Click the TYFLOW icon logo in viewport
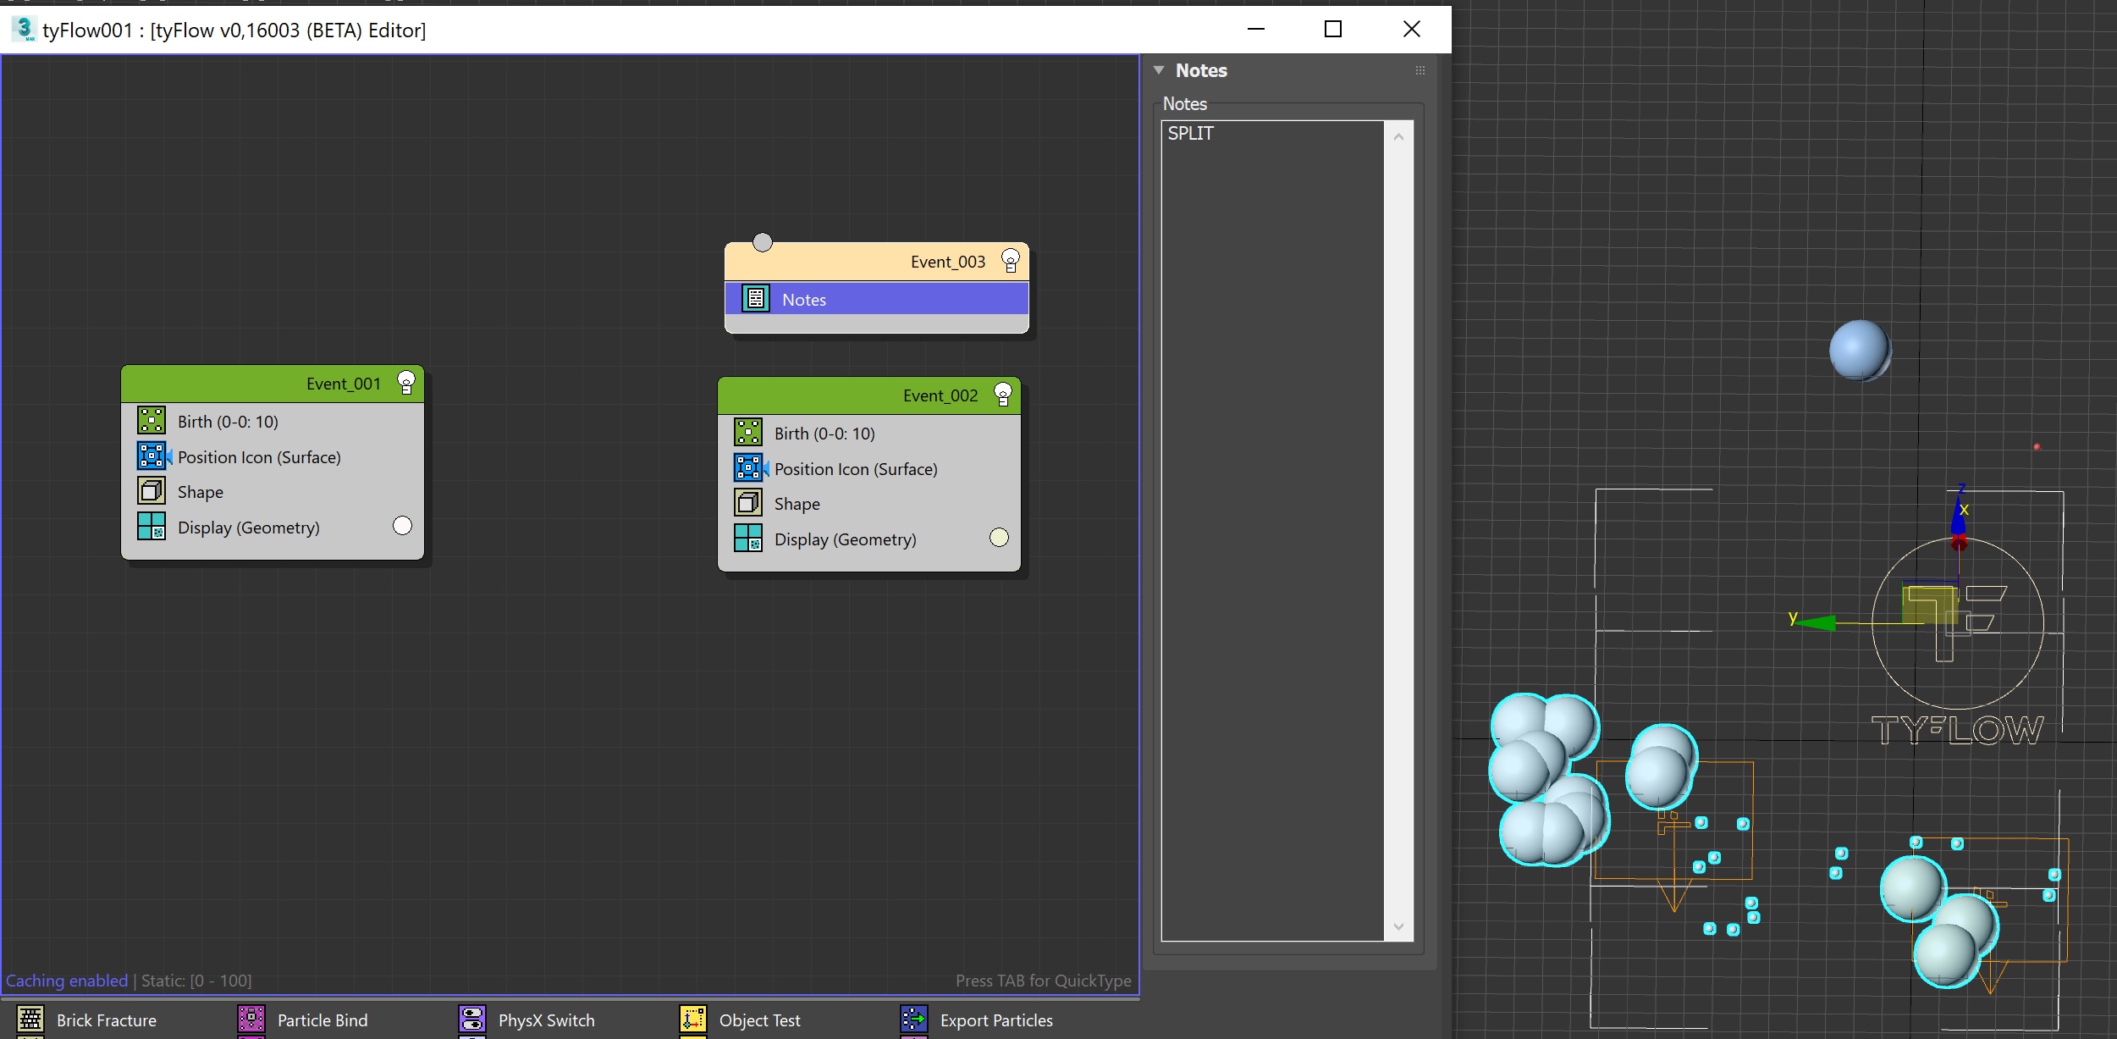2117x1039 pixels. click(1958, 642)
